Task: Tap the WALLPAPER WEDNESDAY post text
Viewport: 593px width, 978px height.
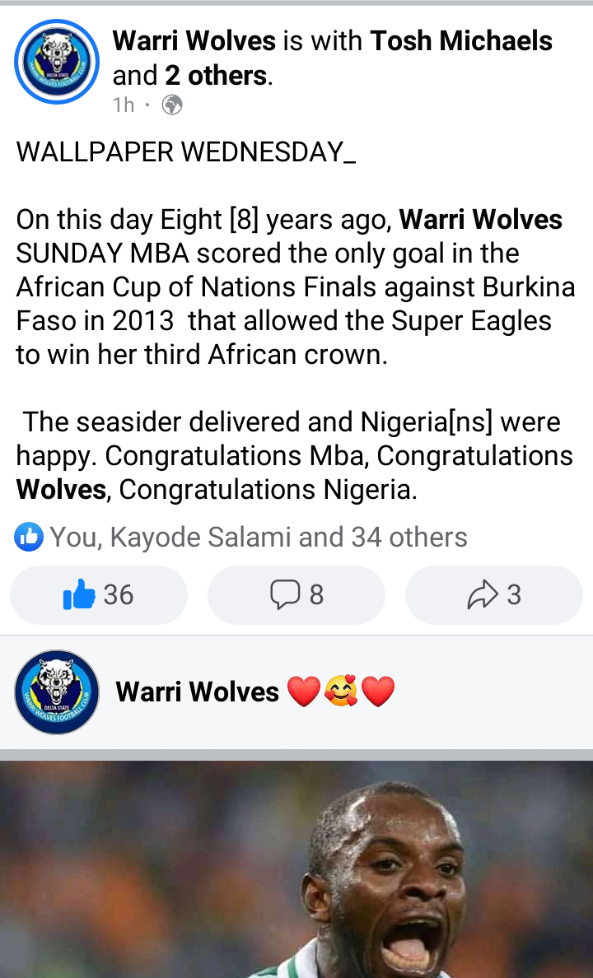Action: pos(186,152)
